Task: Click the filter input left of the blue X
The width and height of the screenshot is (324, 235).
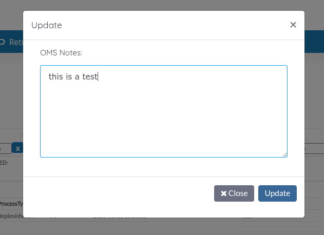Action: pyautogui.click(x=4, y=148)
